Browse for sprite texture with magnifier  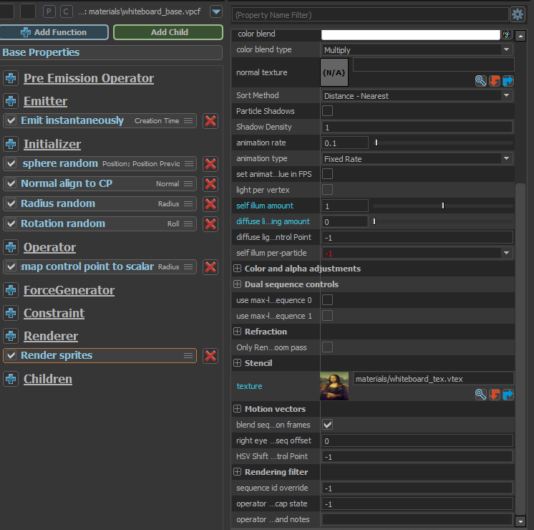pos(480,395)
